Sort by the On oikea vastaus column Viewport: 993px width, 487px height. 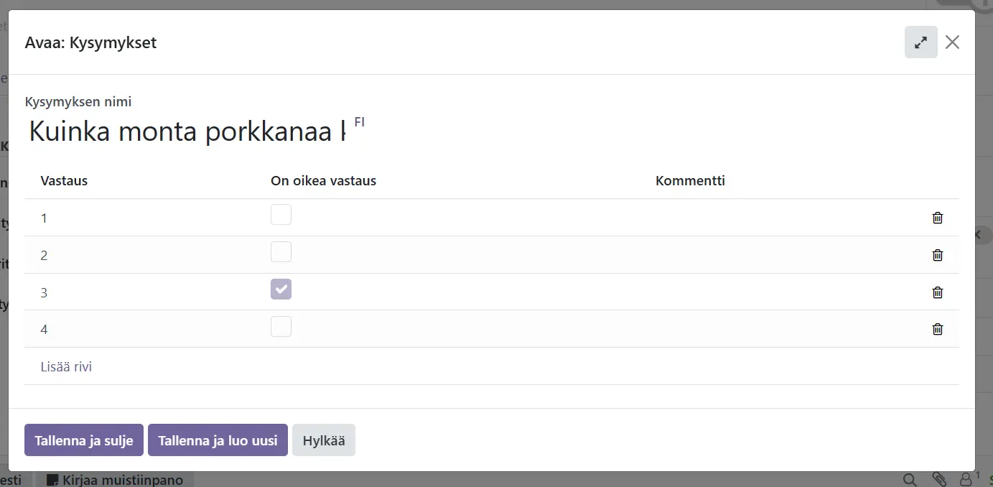[x=323, y=181]
